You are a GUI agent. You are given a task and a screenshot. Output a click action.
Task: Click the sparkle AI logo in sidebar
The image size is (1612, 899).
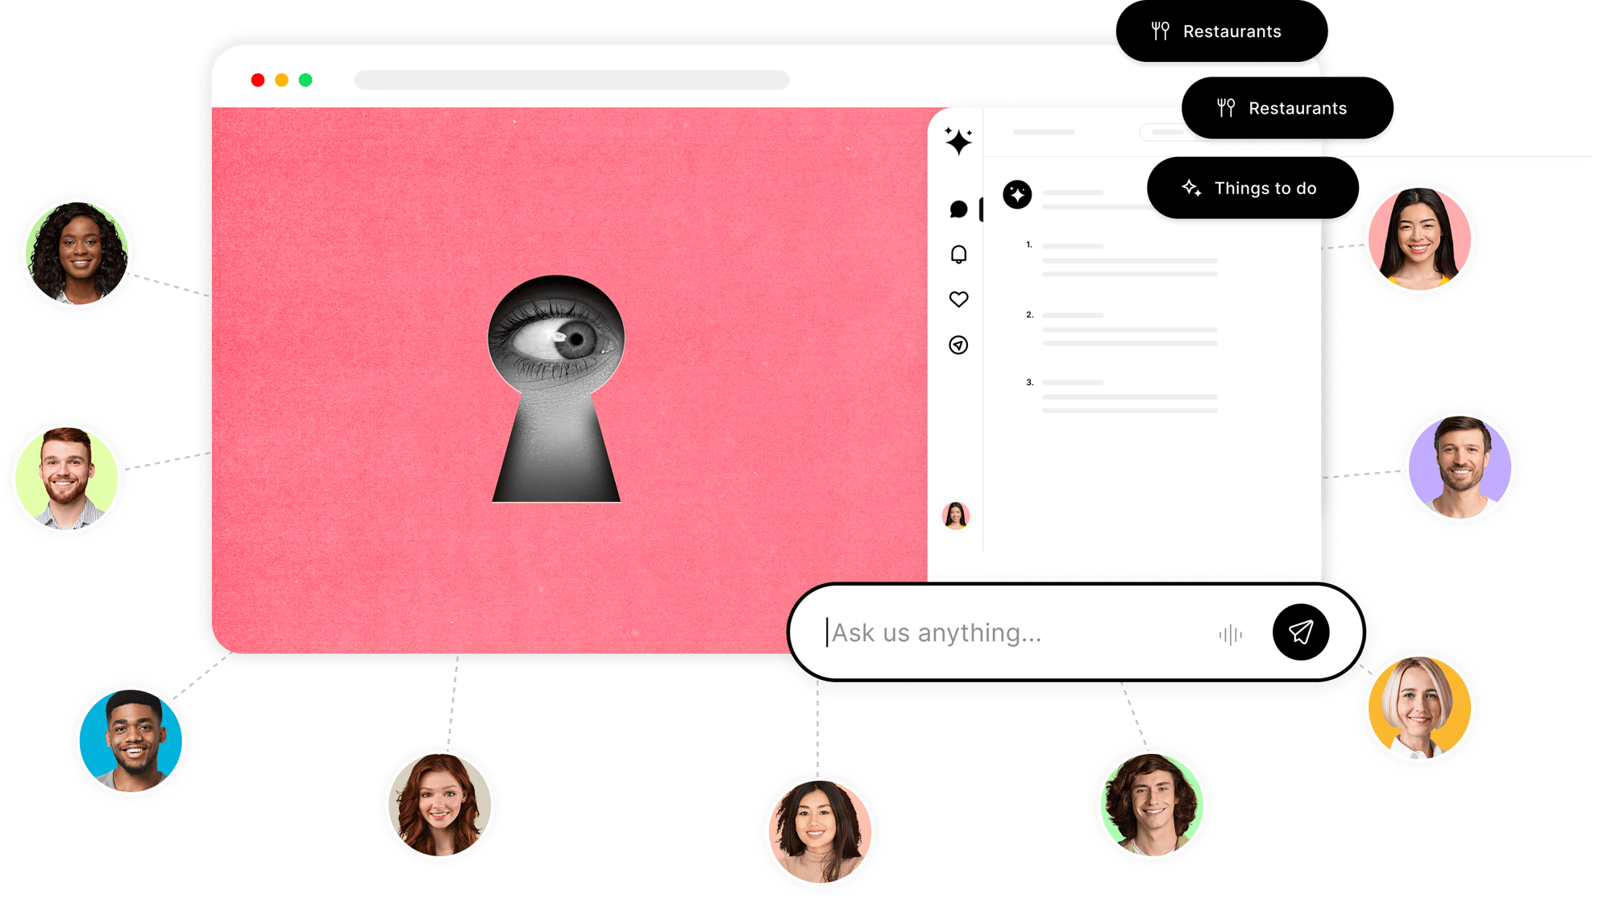958,142
